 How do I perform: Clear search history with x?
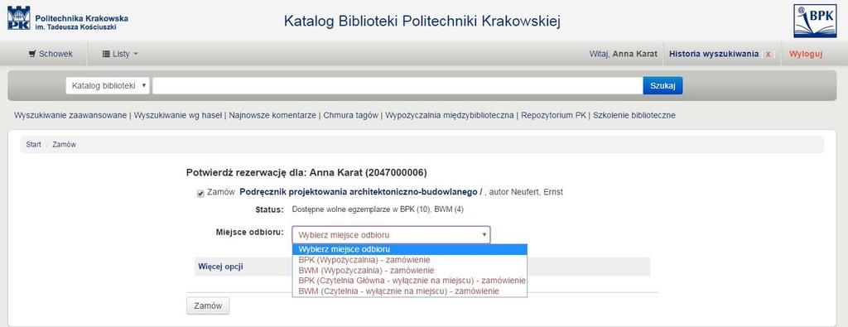pos(768,55)
